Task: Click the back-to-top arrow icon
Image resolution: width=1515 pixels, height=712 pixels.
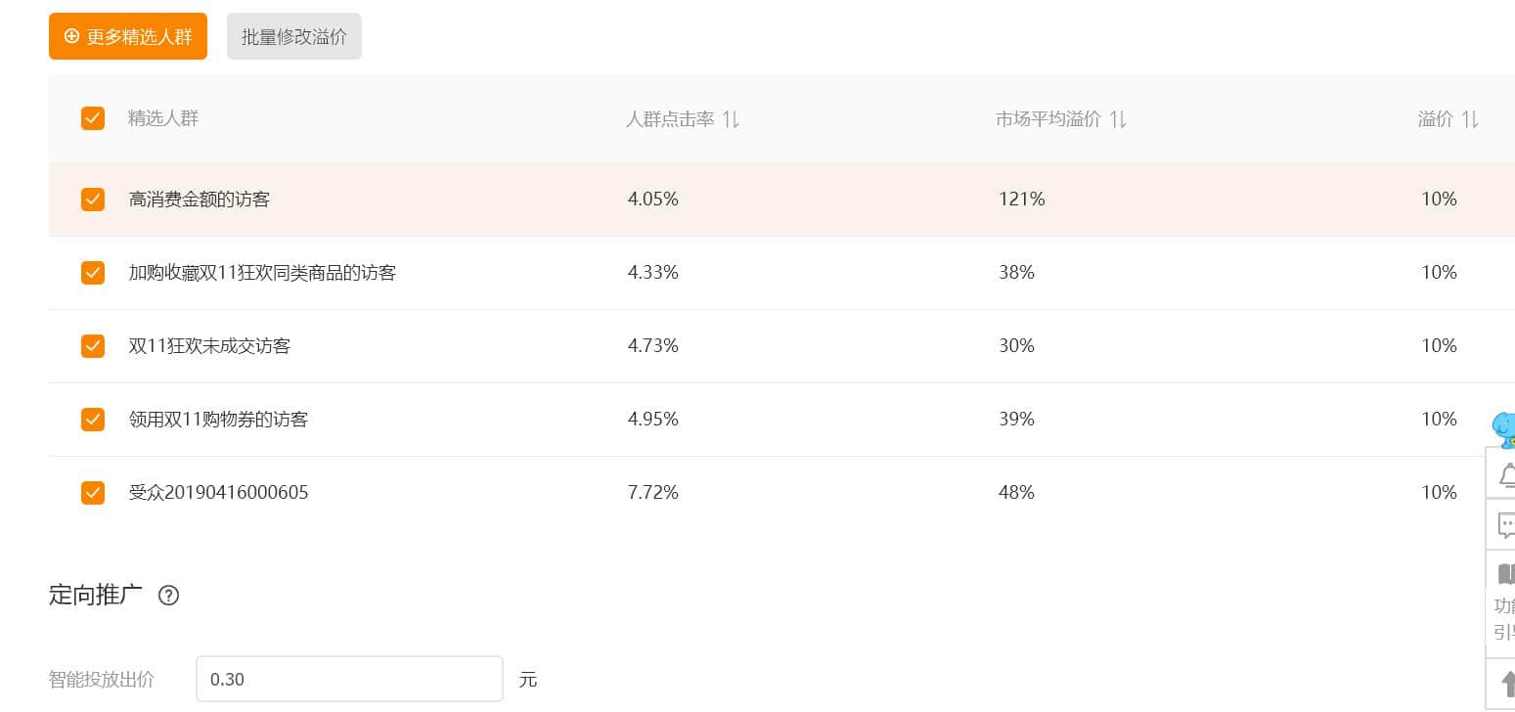Action: click(1506, 684)
